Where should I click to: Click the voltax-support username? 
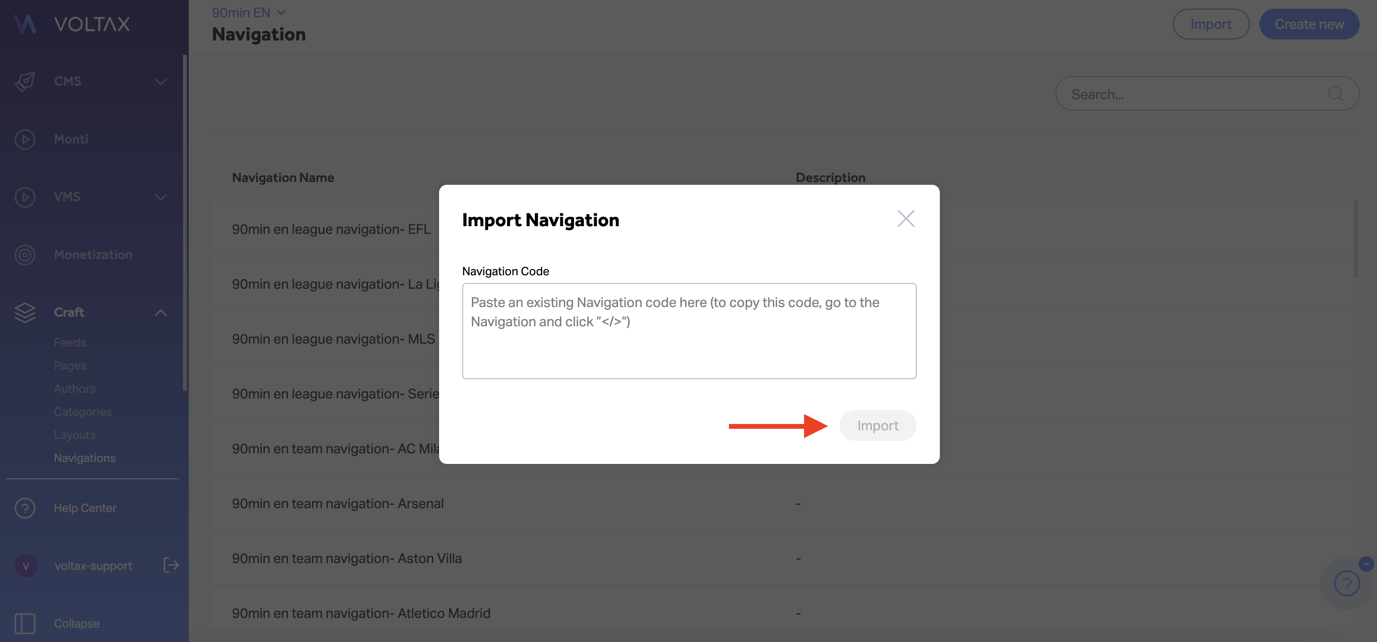pos(93,565)
